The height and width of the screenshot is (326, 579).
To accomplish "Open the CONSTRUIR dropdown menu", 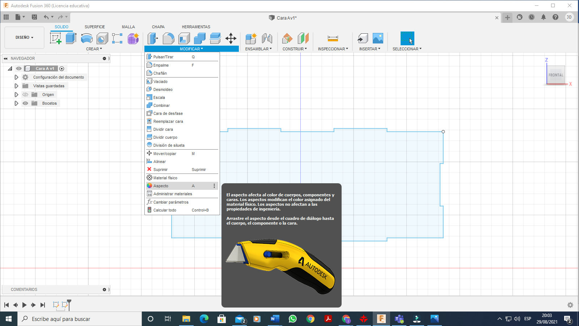I will point(295,49).
